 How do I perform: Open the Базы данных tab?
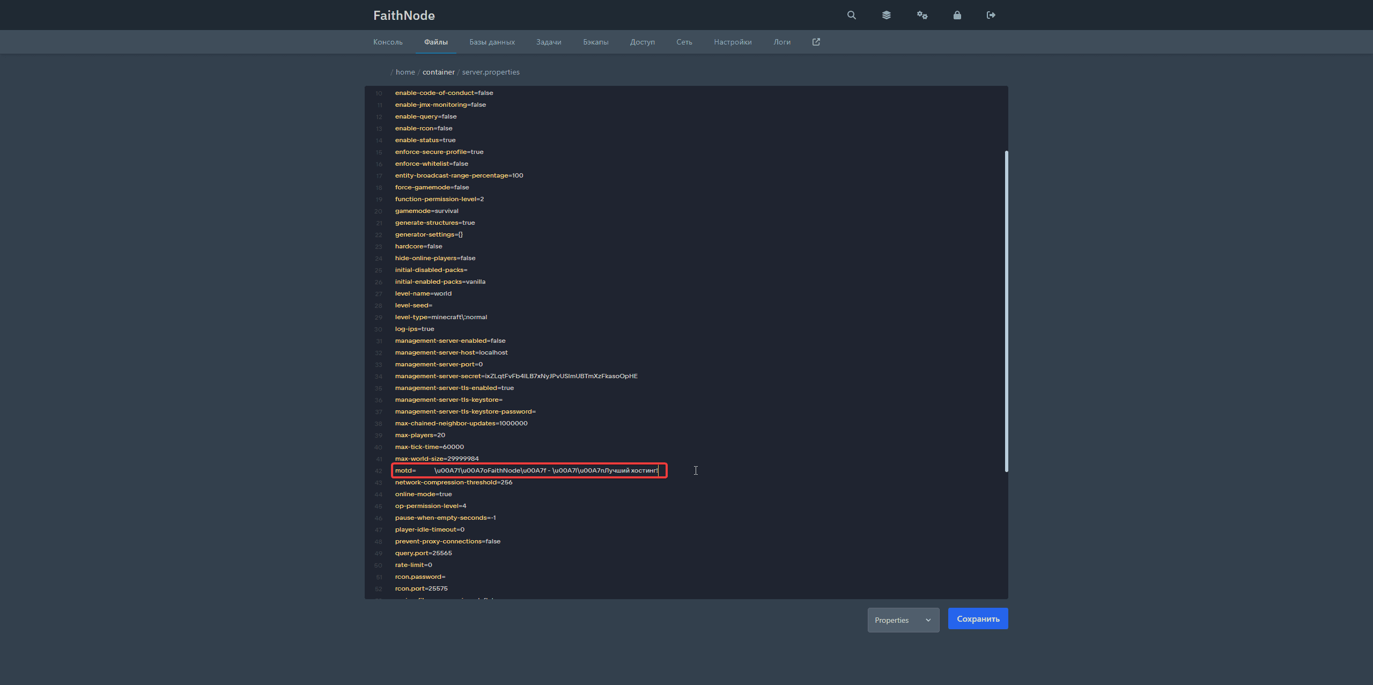tap(492, 42)
